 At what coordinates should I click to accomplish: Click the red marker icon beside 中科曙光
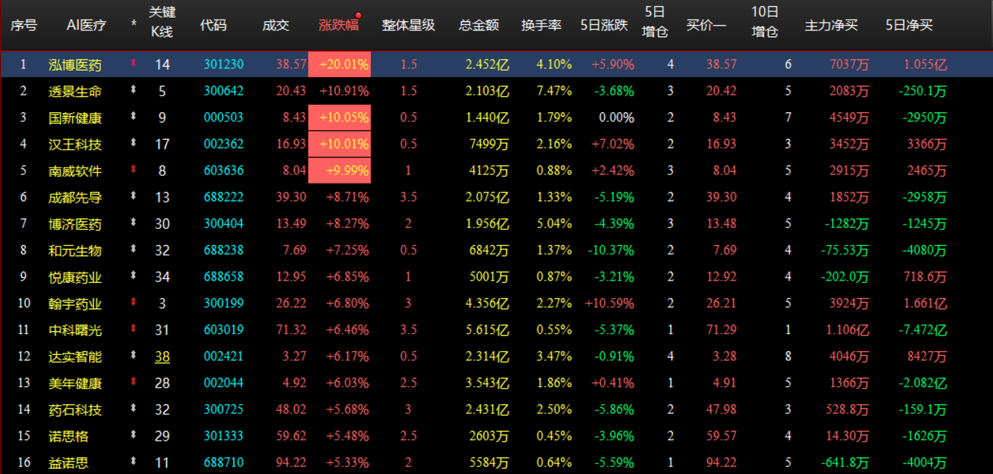tap(133, 329)
